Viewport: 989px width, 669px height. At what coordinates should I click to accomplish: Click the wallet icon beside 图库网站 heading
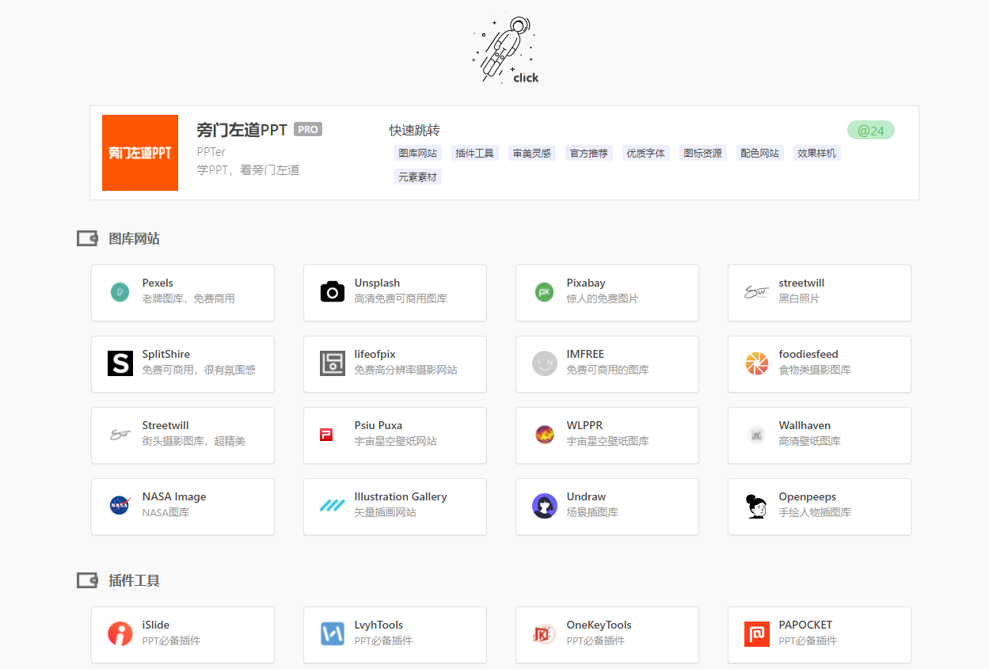tap(87, 238)
